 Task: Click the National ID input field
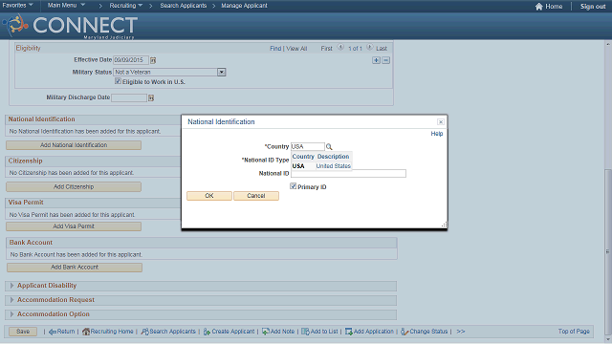click(x=348, y=174)
